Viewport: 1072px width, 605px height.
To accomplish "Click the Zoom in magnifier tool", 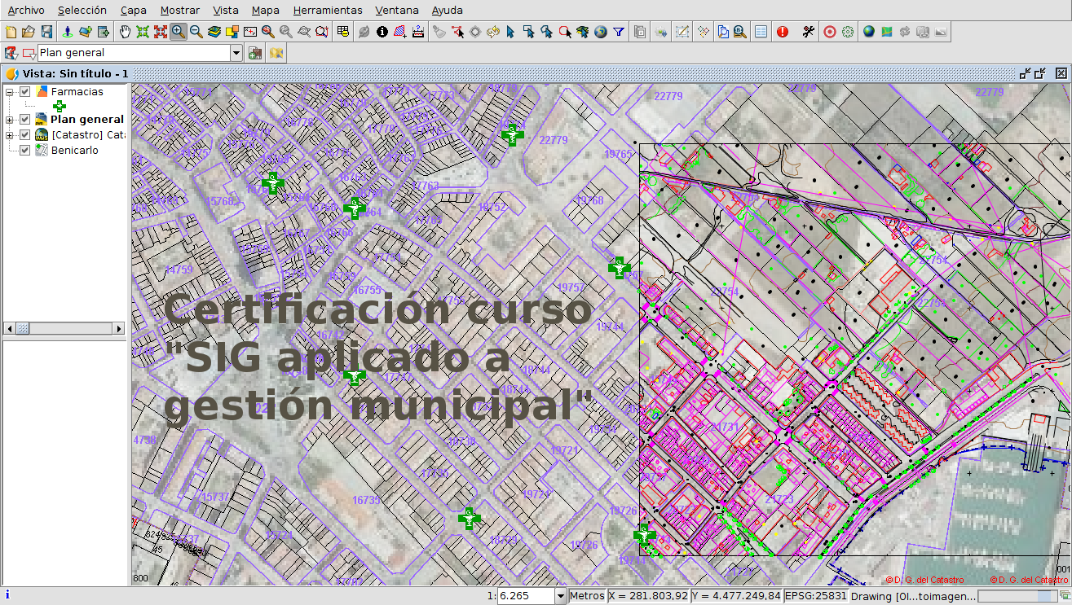I will (178, 32).
